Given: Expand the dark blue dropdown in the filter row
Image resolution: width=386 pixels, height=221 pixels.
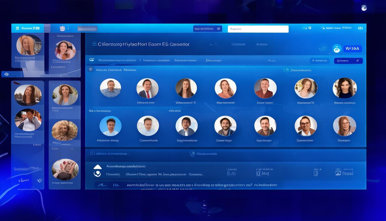Looking at the screenshot, I should coord(348,61).
